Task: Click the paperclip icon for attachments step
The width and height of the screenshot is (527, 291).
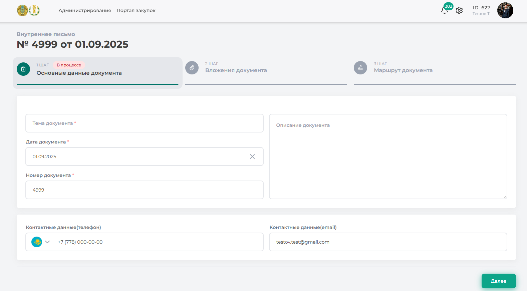Action: point(192,68)
